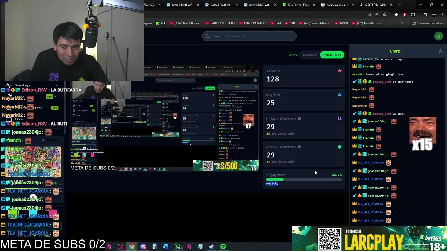
Task: Open Steam from the taskbar
Action: pos(211,247)
